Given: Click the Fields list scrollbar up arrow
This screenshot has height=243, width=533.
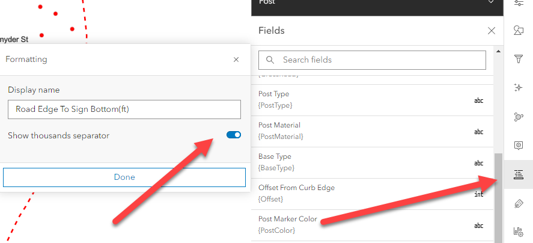Looking at the screenshot, I should (498, 52).
